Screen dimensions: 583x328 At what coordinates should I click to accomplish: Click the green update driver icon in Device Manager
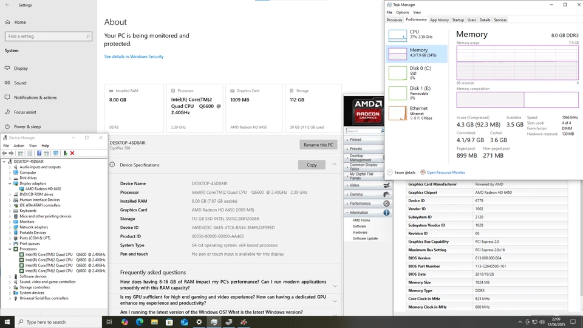(x=65, y=153)
